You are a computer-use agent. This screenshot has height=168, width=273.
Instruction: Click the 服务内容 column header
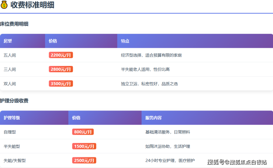click(x=153, y=118)
